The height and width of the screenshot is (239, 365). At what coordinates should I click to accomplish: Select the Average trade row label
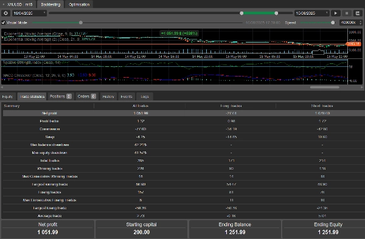click(50, 216)
